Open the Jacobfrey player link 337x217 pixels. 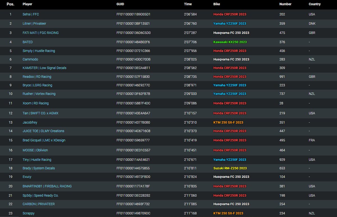30,122
